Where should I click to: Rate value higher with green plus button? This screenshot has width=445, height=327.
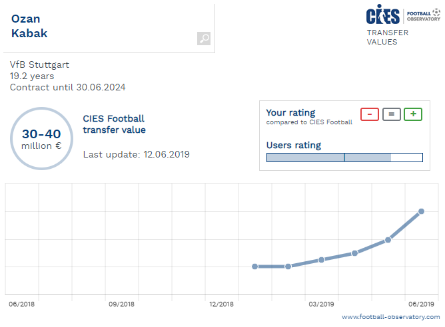(413, 114)
